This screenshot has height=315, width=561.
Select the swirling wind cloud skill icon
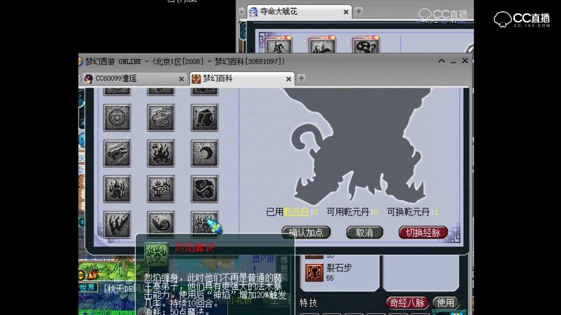tap(161, 117)
